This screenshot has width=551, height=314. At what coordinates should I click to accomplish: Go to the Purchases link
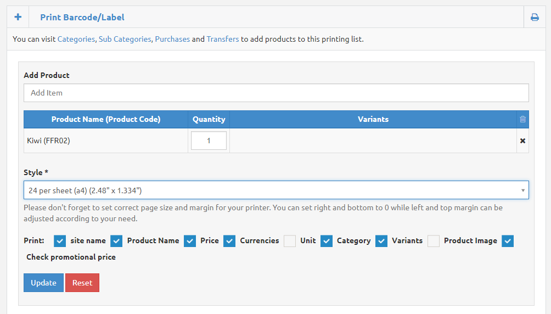click(x=172, y=40)
